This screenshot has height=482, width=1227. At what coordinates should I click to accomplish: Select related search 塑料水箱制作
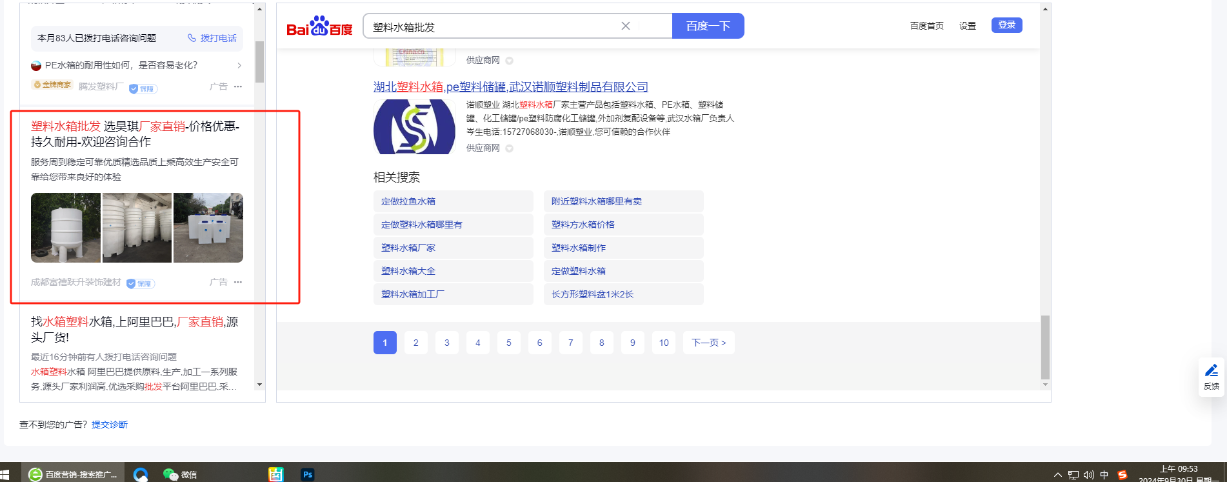[x=623, y=248]
